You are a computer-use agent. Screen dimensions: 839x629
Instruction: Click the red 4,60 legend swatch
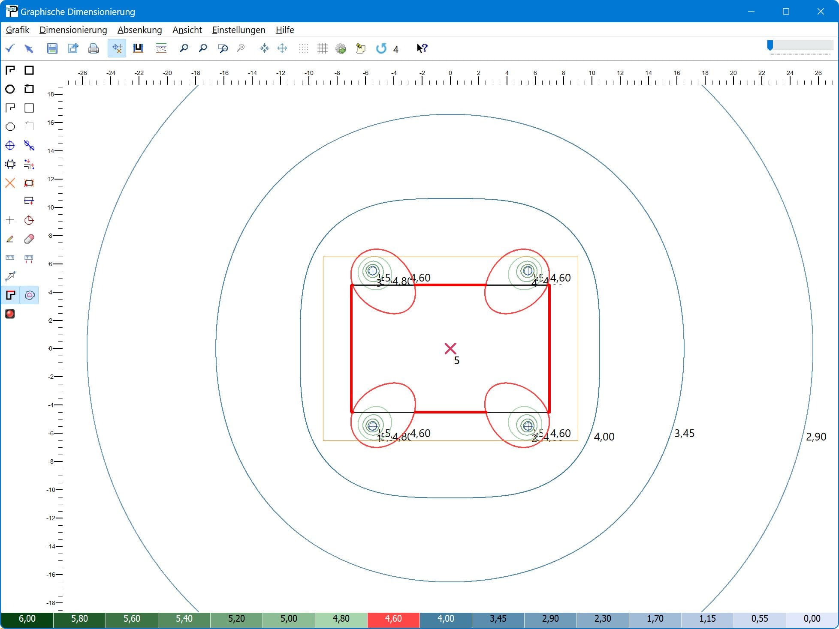[x=393, y=619]
